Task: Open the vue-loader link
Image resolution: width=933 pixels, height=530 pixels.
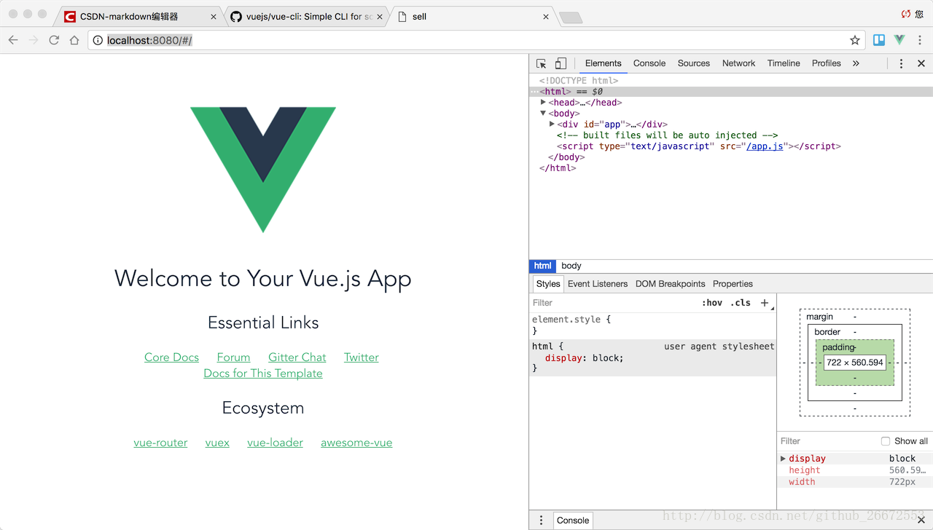Action: [275, 443]
